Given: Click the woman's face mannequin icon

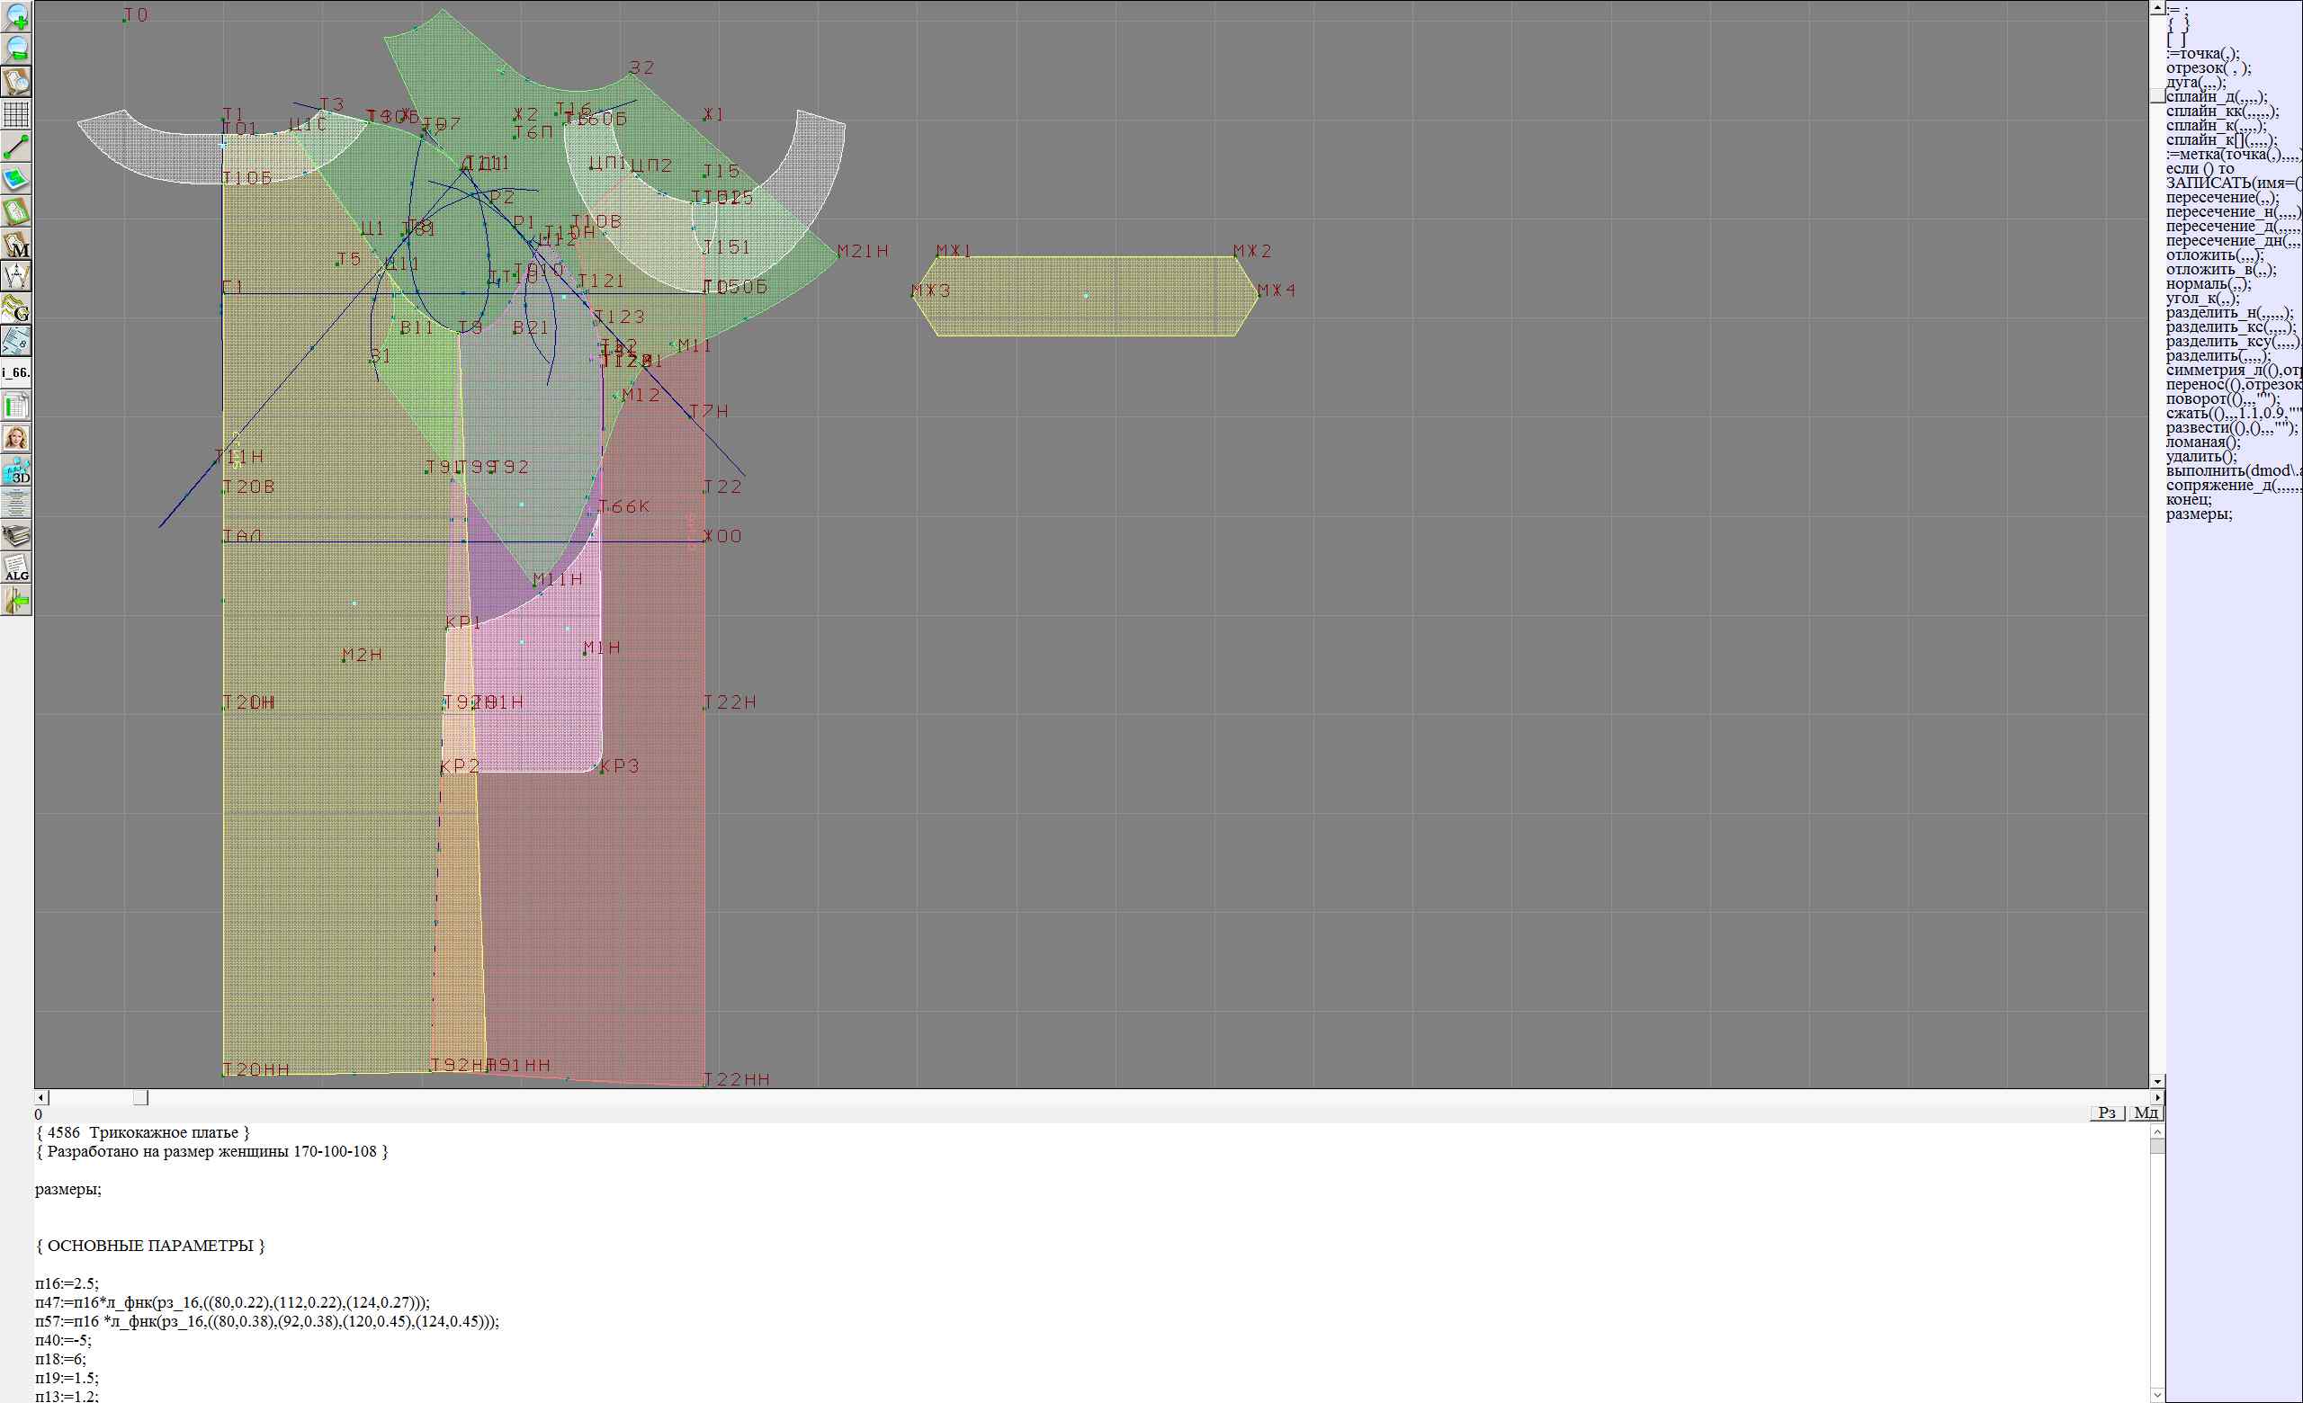Looking at the screenshot, I should (16, 438).
